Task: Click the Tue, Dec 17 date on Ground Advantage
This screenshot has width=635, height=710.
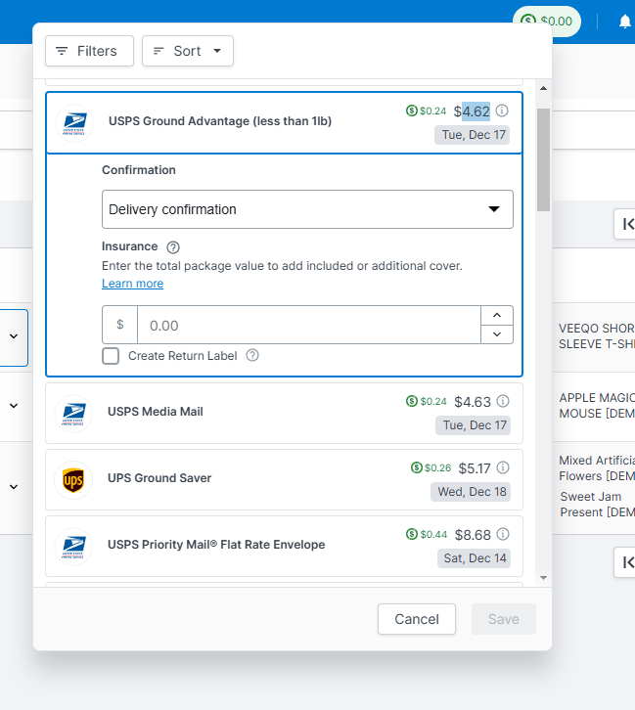Action: click(473, 135)
